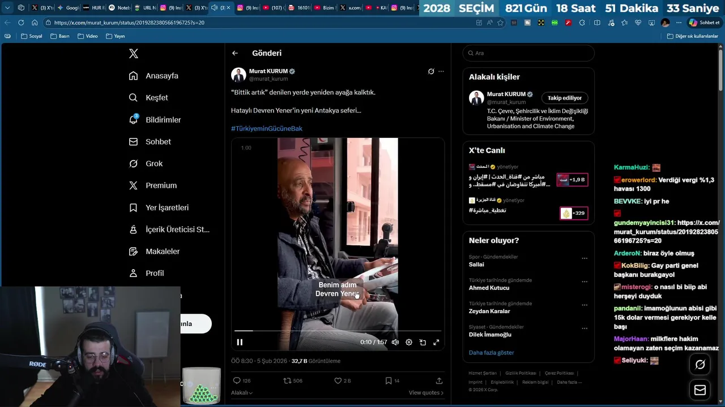This screenshot has height=407, width=725.
Task: Click the browser home button
Action: tap(35, 23)
